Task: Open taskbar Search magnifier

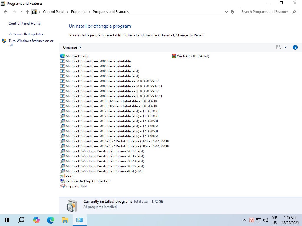Action: click(x=21, y=220)
